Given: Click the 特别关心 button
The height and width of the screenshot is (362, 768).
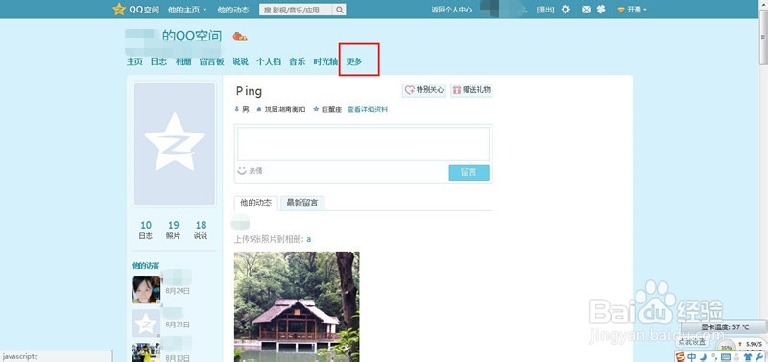Looking at the screenshot, I should tap(424, 90).
